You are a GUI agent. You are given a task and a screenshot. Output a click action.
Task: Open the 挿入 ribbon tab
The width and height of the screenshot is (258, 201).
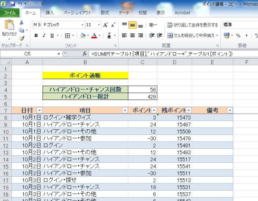point(50,13)
